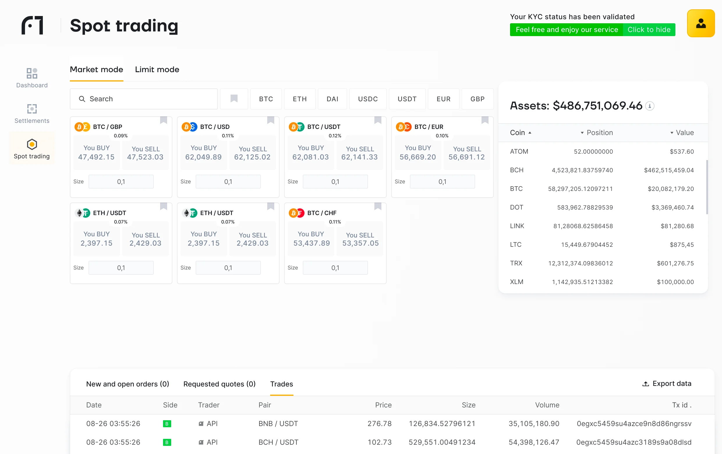Viewport: 722px width, 454px height.
Task: Click the standalone bookmark filter icon beside search
Action: (x=234, y=99)
